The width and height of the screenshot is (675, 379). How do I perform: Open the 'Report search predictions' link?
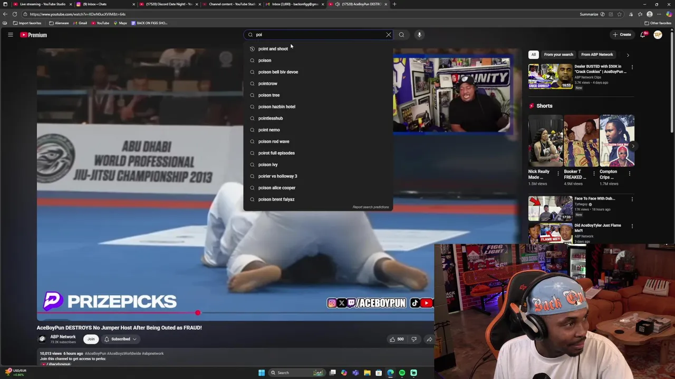[x=370, y=207]
